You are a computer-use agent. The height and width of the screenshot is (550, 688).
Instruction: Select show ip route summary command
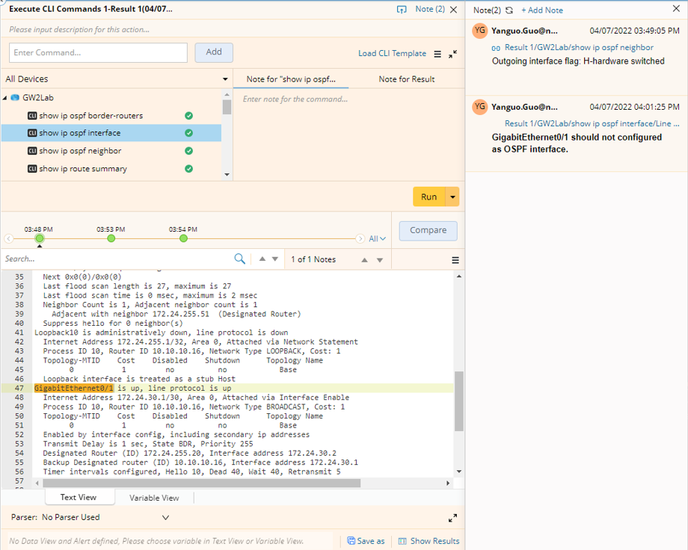point(83,169)
